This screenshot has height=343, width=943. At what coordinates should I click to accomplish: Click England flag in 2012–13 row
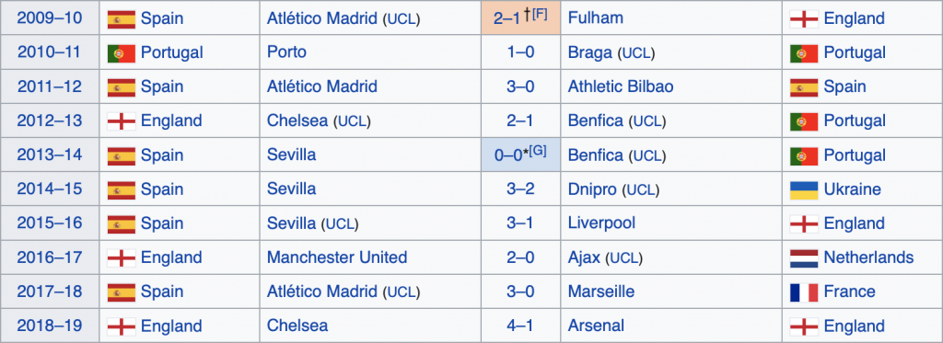[121, 121]
